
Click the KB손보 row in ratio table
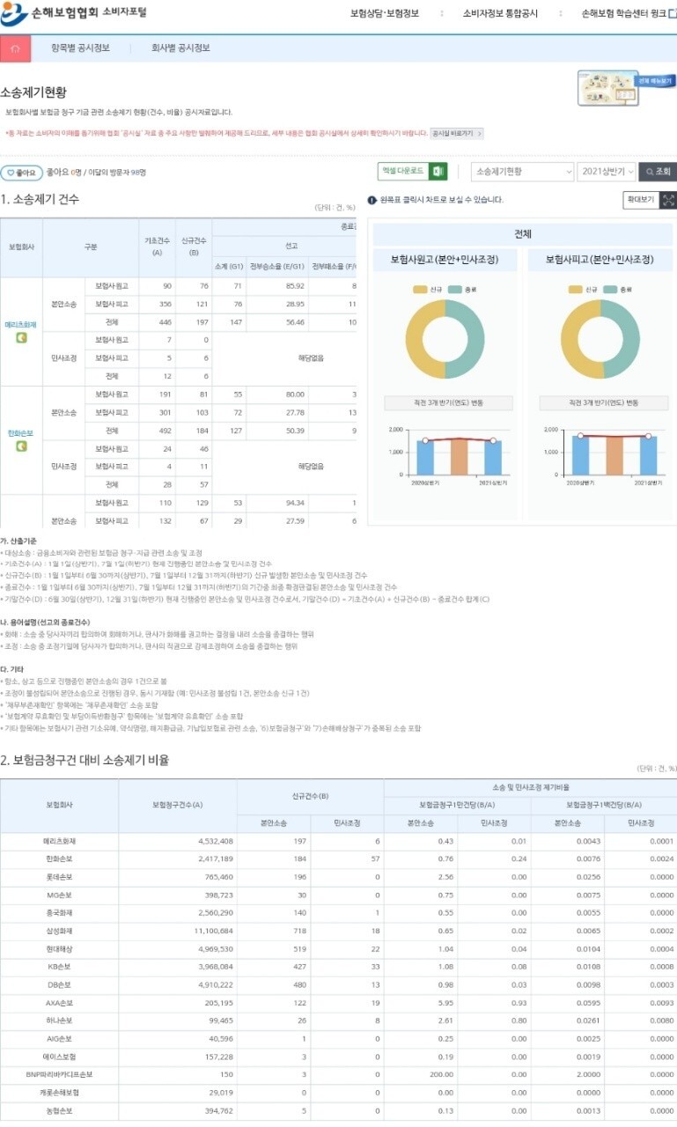[x=338, y=966]
